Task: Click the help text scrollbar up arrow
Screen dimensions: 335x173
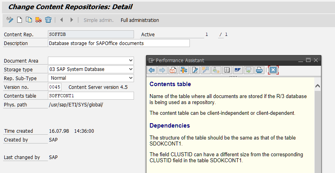Action: [x=317, y=86]
